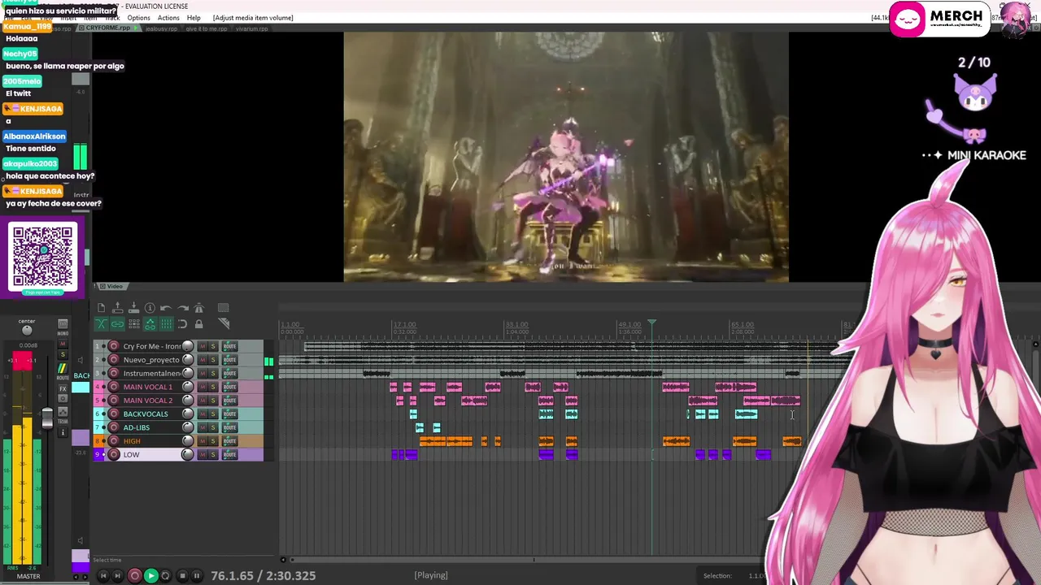Toggle ripple editing grid-dots icon
Image resolution: width=1041 pixels, height=585 pixels.
pos(133,324)
